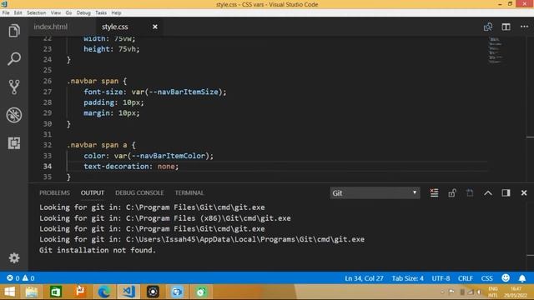Select the style.css editor tab

click(115, 27)
